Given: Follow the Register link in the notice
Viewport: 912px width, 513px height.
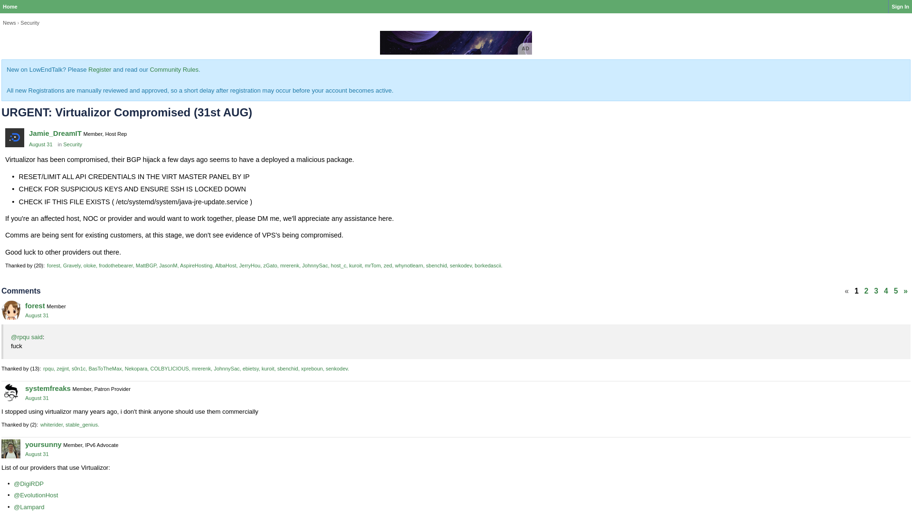Looking at the screenshot, I should point(100,70).
